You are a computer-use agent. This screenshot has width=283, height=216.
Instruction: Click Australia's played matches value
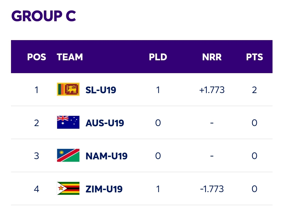pos(158,123)
